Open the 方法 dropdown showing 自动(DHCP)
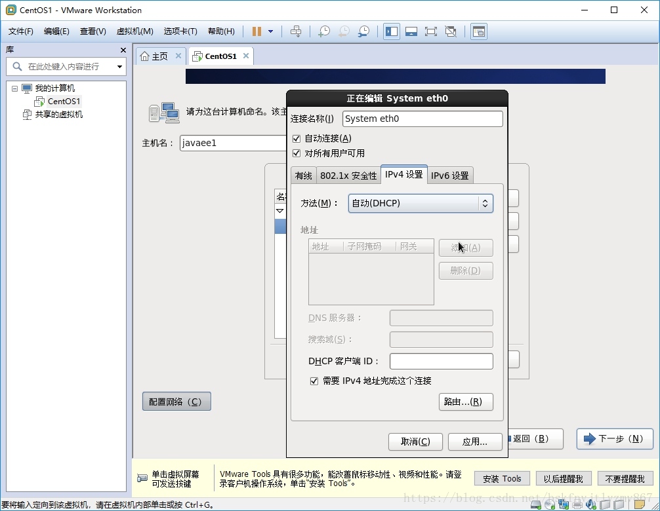This screenshot has width=660, height=511. pos(421,203)
